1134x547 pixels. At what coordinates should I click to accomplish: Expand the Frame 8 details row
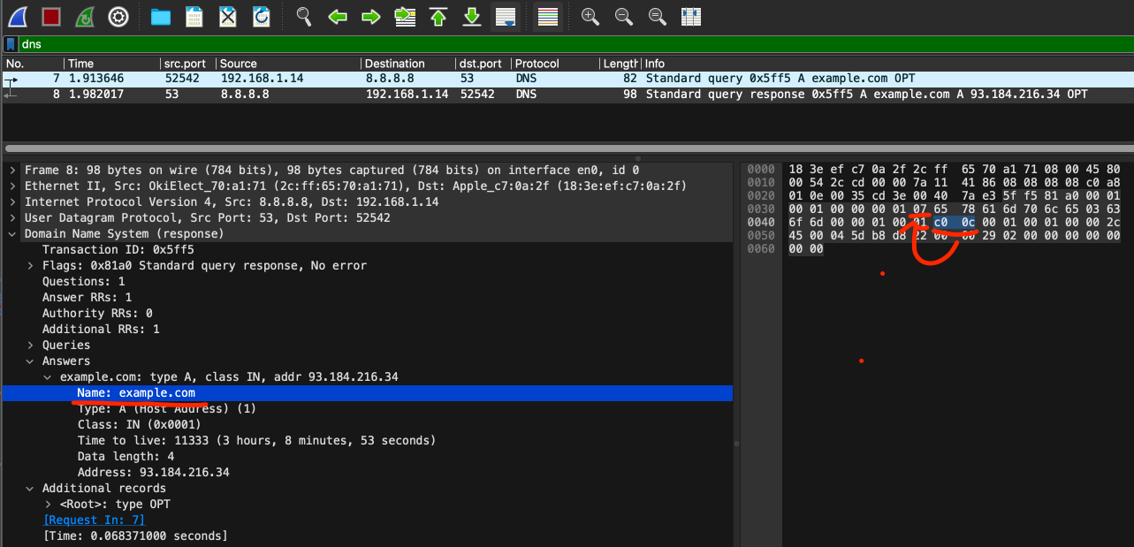click(12, 170)
